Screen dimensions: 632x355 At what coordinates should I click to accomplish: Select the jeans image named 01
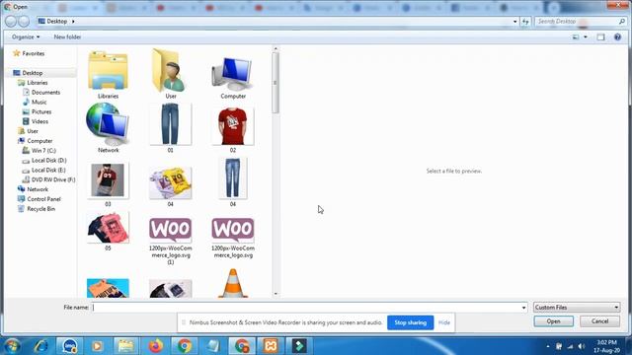click(x=170, y=123)
